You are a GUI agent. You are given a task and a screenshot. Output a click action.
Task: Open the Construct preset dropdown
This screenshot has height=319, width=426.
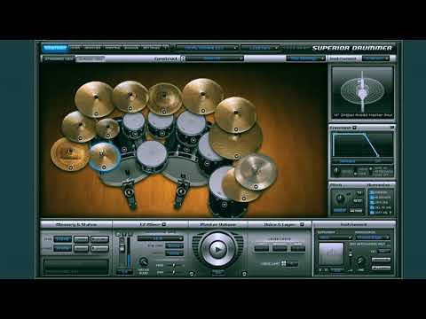pyautogui.click(x=215, y=58)
